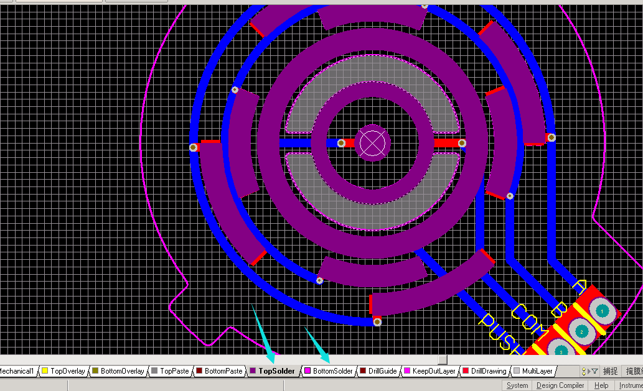This screenshot has width=643, height=391.
Task: Click the 捕捉 snap button
Action: tap(611, 371)
